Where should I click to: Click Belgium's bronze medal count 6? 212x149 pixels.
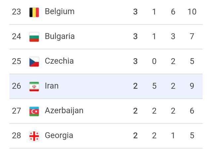[x=173, y=12]
